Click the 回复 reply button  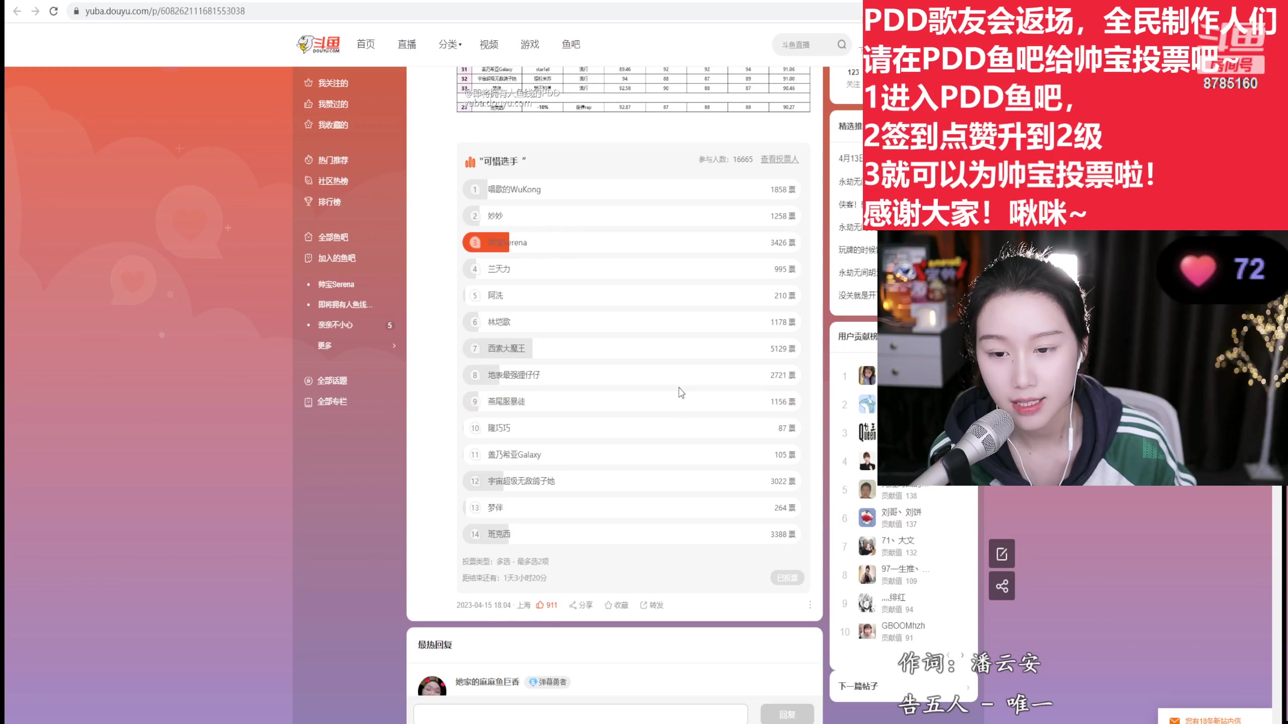point(787,714)
